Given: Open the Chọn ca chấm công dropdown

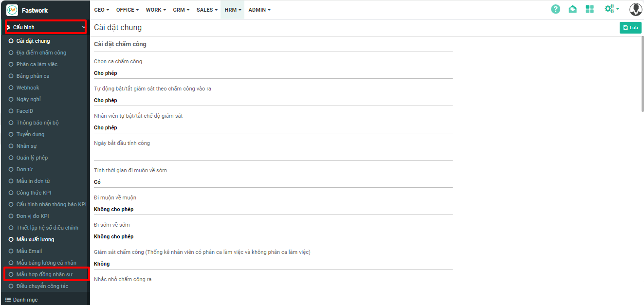Looking at the screenshot, I should (x=273, y=73).
